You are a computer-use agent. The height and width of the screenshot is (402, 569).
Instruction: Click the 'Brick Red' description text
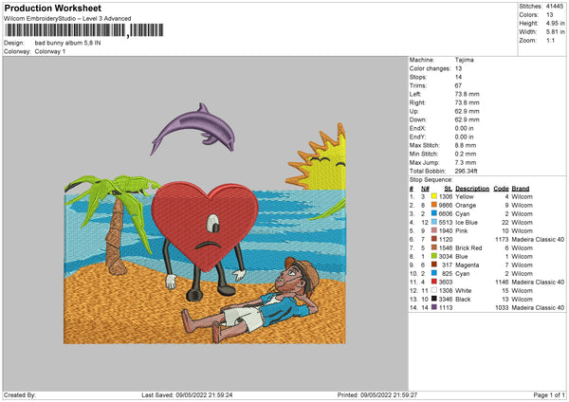468,247
